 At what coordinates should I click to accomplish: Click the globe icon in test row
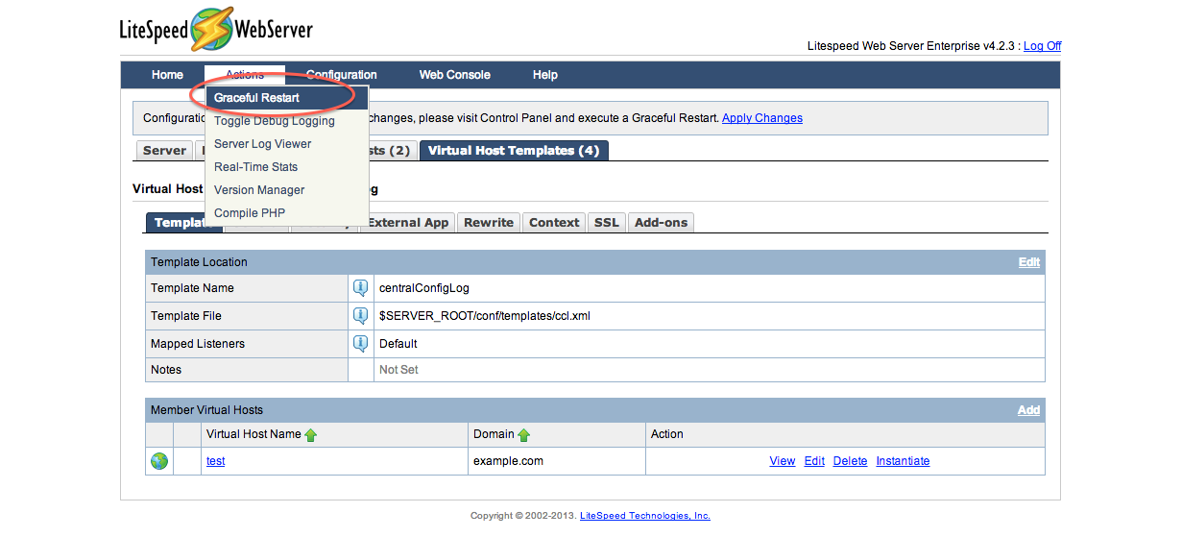pyautogui.click(x=159, y=461)
